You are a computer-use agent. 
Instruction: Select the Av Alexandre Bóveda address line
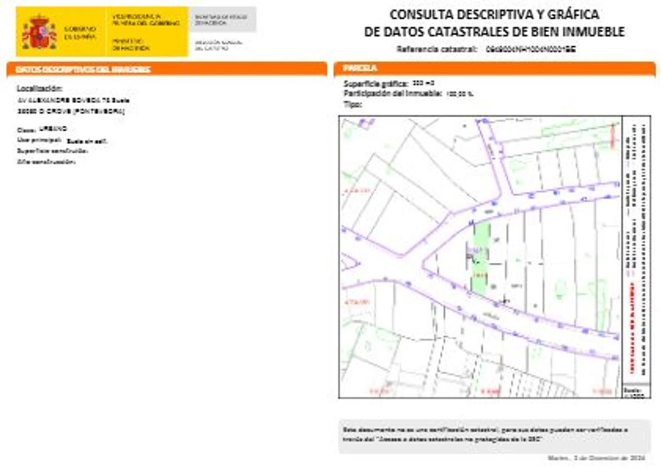(70, 100)
